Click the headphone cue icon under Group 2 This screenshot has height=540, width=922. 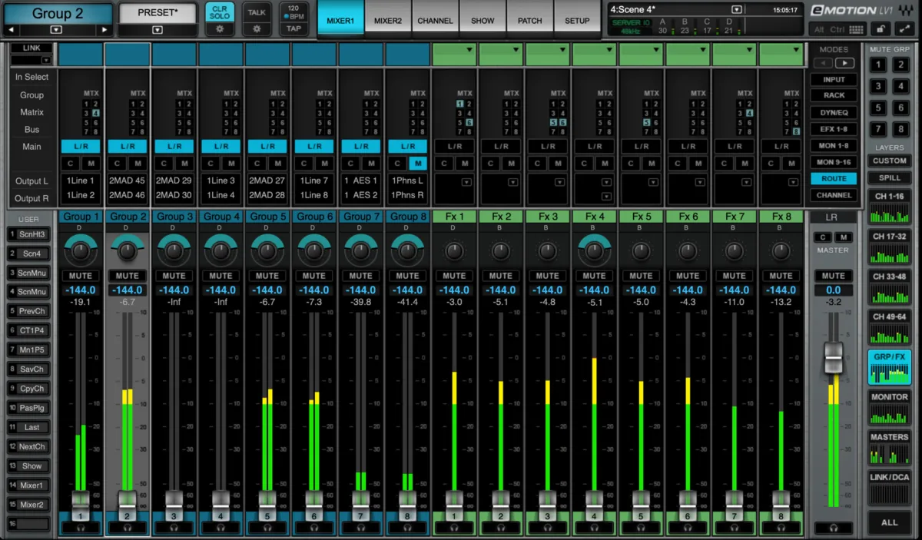coord(127,528)
